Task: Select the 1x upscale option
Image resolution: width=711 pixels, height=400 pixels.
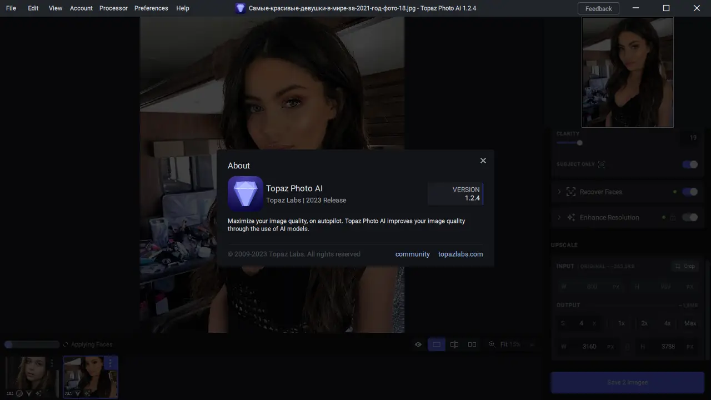Action: click(x=622, y=323)
